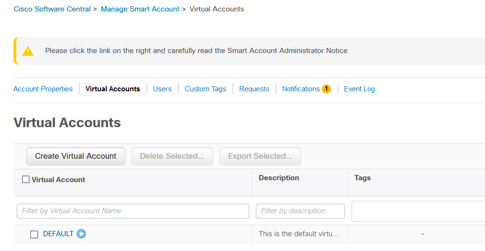Click the Virtual Accounts breadcrumb text
The height and width of the screenshot is (251, 485).
(x=217, y=9)
